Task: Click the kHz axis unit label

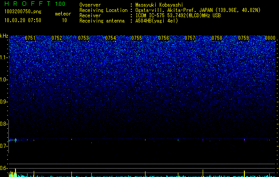Action: (x=4, y=36)
